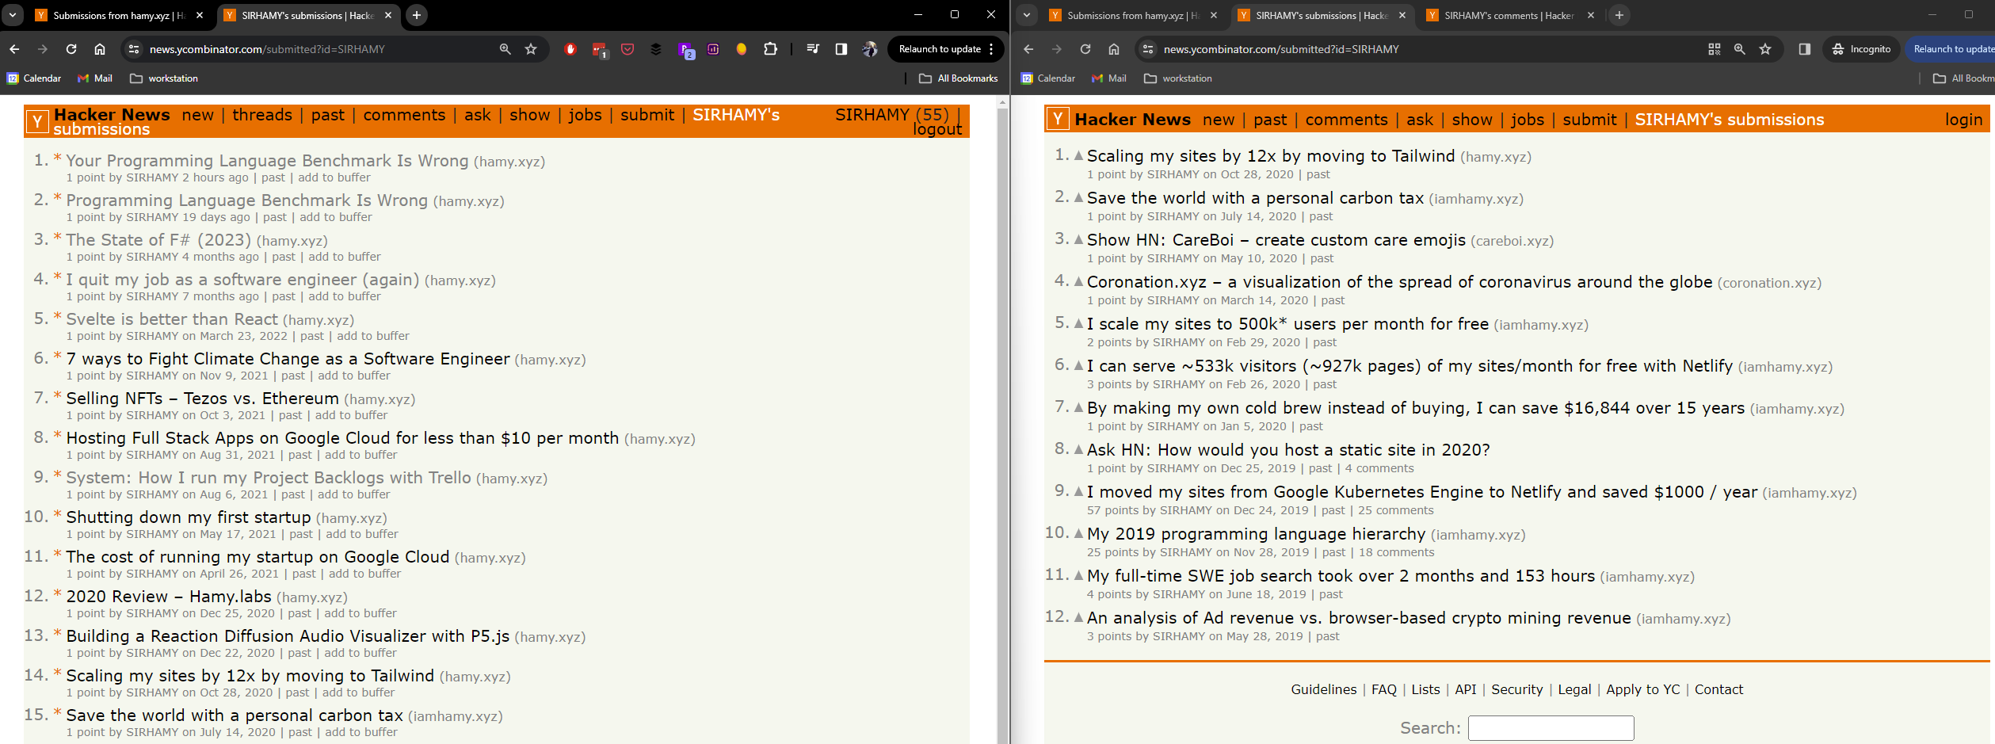The width and height of the screenshot is (1995, 744).
Task: Open a new tab in the left window
Action: 417,15
